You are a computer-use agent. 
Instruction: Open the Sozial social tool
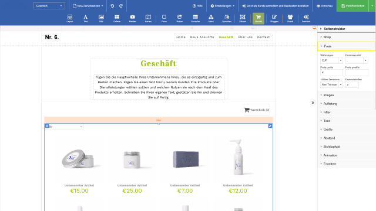coord(290,18)
